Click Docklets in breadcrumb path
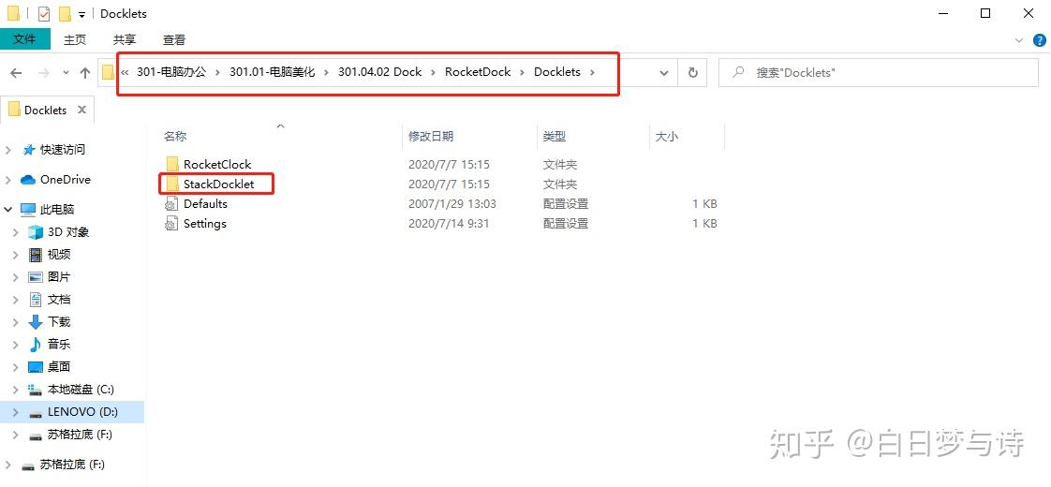Screen dimensions: 1051x487 557,72
